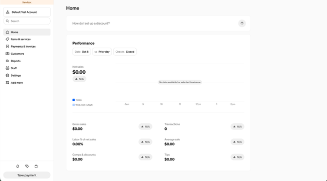Screen dimensions: 327x181
Task: Open Add more in the sidebar
Action: (27, 83)
